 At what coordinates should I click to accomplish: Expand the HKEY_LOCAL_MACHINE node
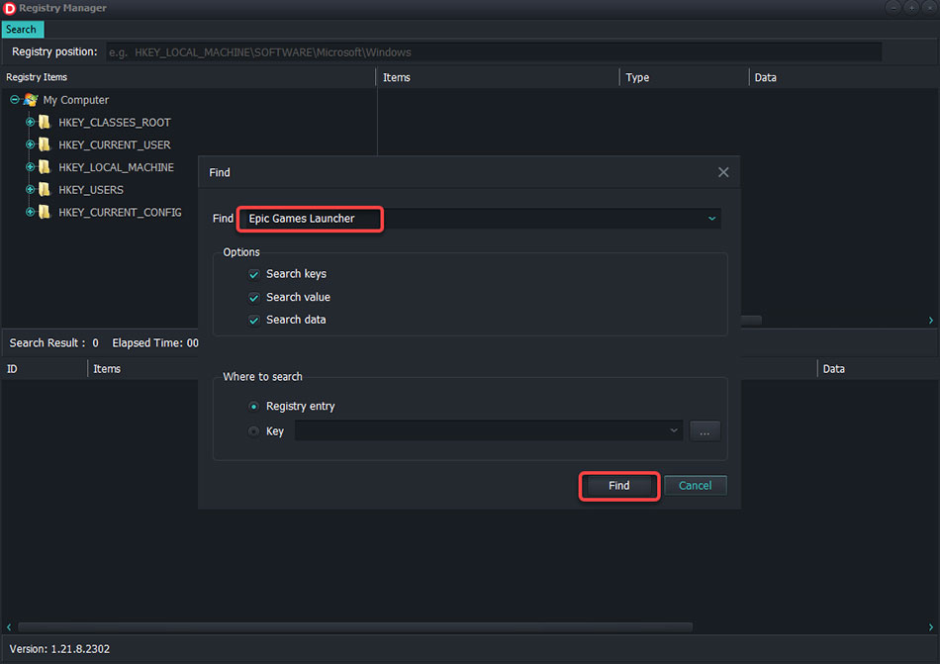(30, 166)
